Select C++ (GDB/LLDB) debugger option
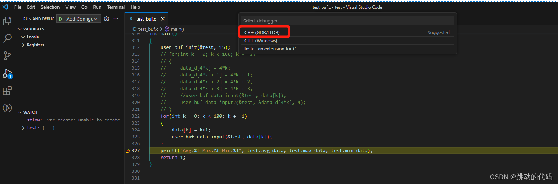This screenshot has height=184, width=558. click(x=347, y=32)
